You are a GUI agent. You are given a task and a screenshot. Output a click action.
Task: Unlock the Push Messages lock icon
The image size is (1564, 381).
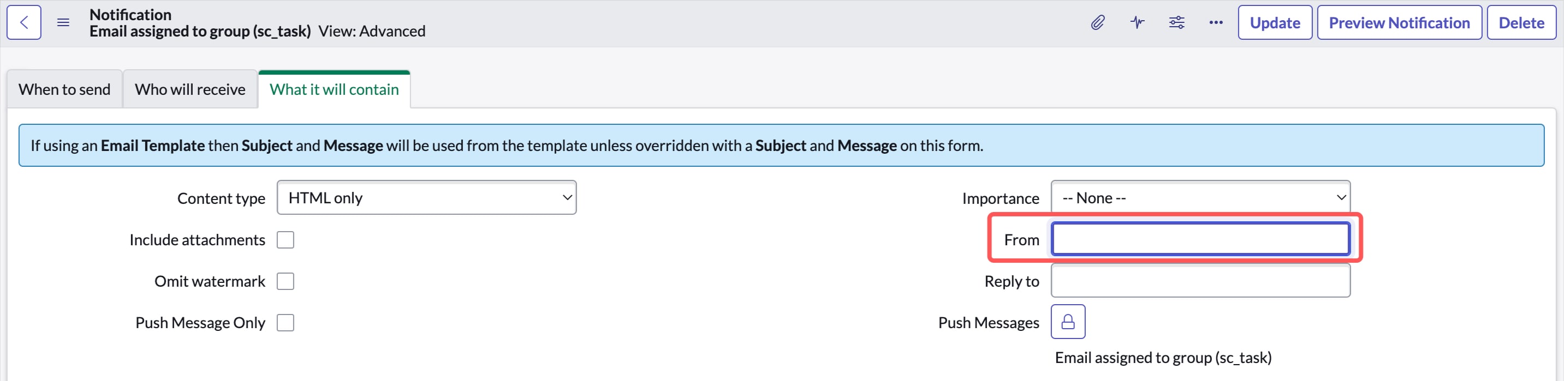1068,322
